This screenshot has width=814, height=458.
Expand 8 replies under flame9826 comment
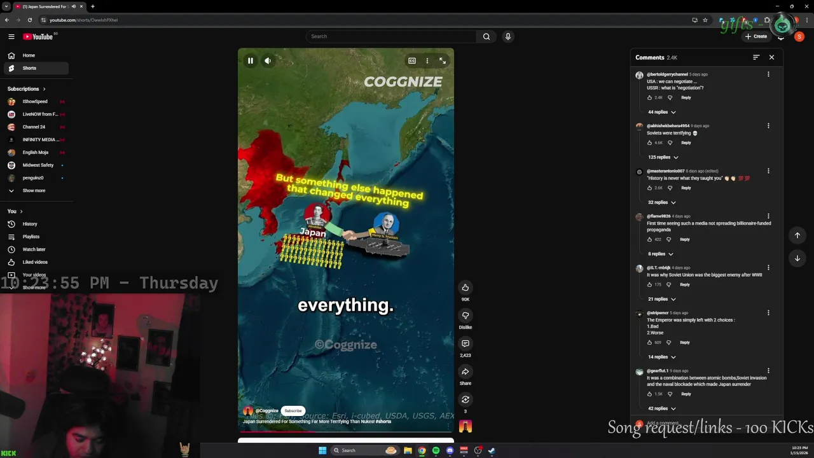coord(660,254)
